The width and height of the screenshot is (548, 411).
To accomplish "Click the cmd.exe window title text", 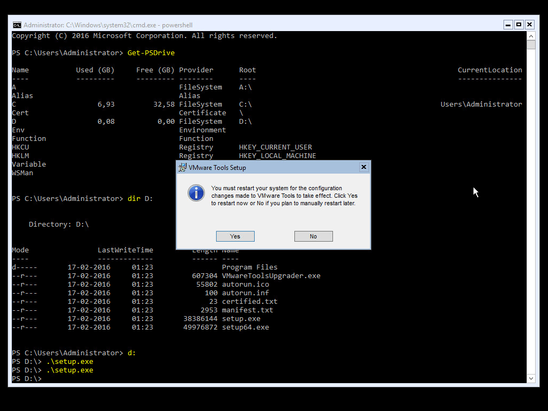I will (108, 25).
